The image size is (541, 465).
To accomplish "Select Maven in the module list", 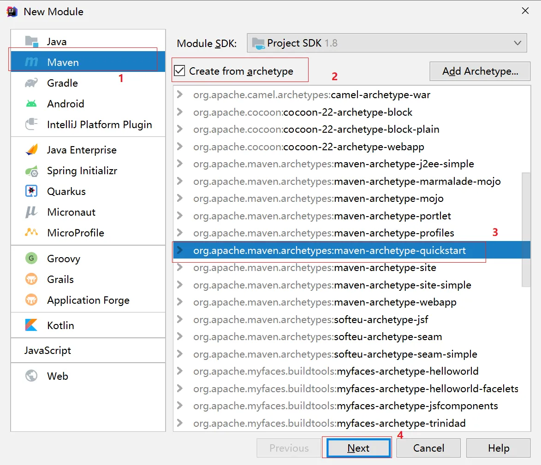I will [63, 62].
